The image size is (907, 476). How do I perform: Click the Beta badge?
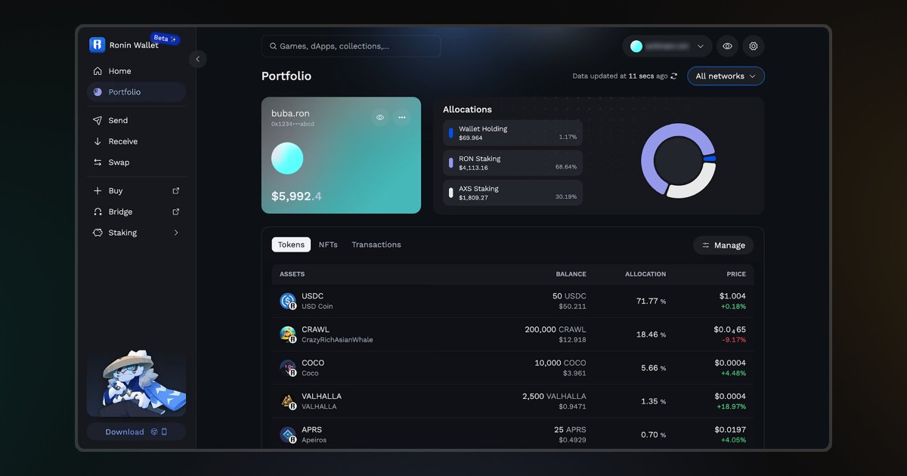coord(165,39)
